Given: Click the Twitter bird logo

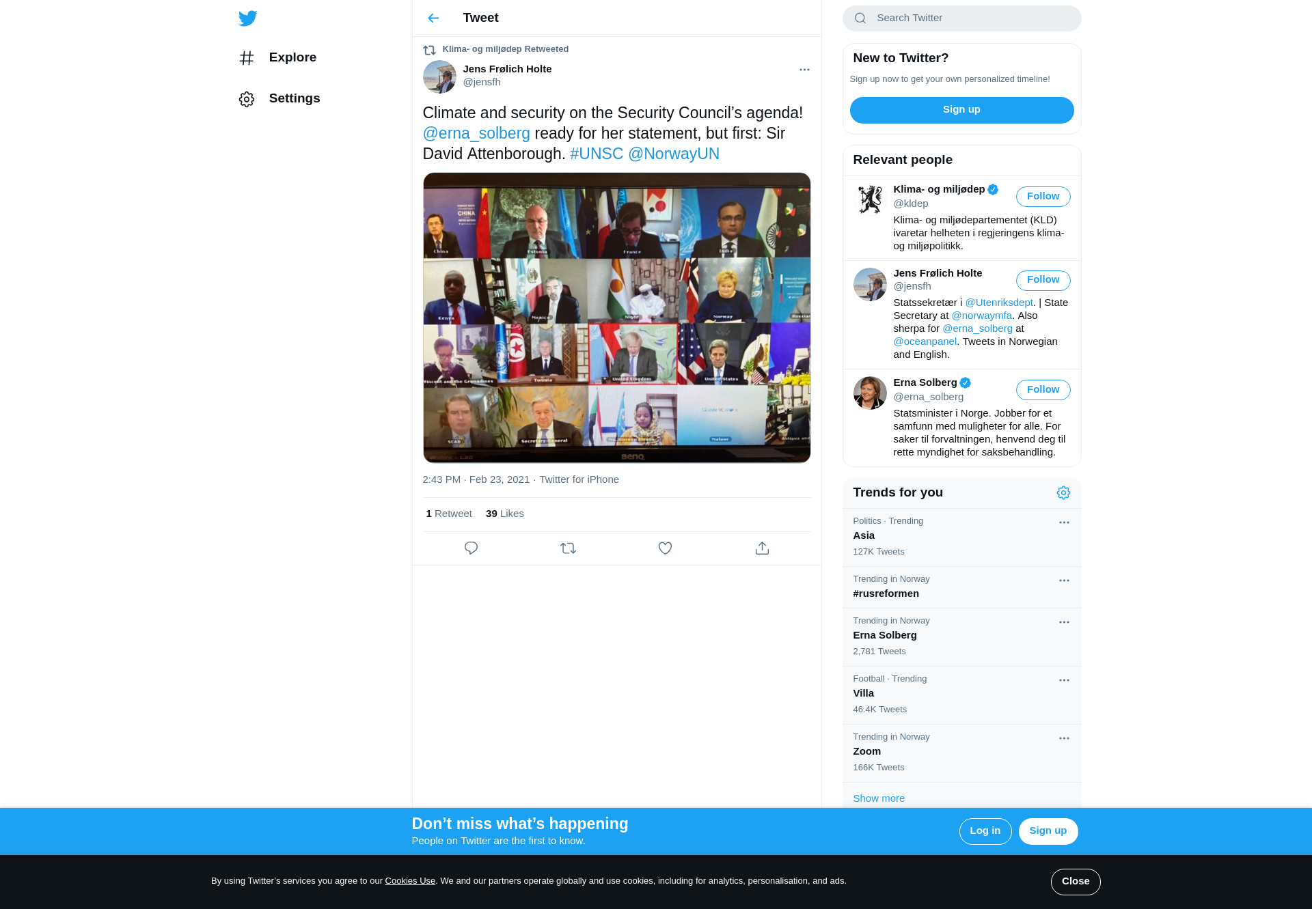Looking at the screenshot, I should (x=248, y=18).
